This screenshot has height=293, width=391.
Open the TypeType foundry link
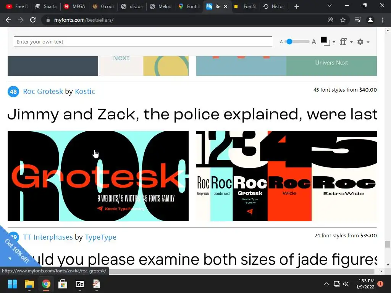pos(100,237)
